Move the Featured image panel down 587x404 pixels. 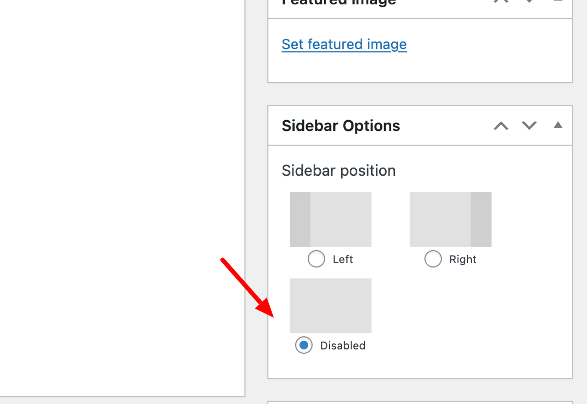[x=529, y=2]
